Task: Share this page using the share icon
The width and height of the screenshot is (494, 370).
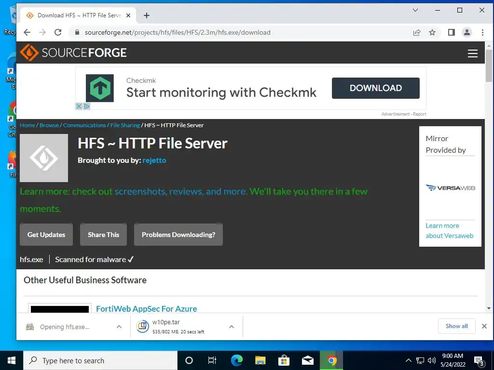Action: (x=416, y=32)
